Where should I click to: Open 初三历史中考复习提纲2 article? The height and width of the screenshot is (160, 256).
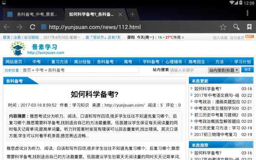[216, 115]
